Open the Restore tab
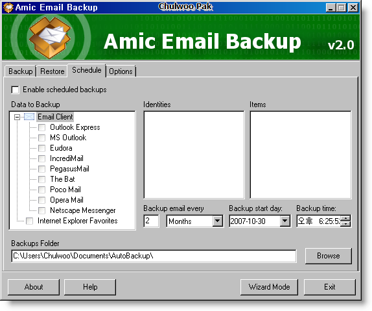The width and height of the screenshot is (372, 311). (x=52, y=71)
